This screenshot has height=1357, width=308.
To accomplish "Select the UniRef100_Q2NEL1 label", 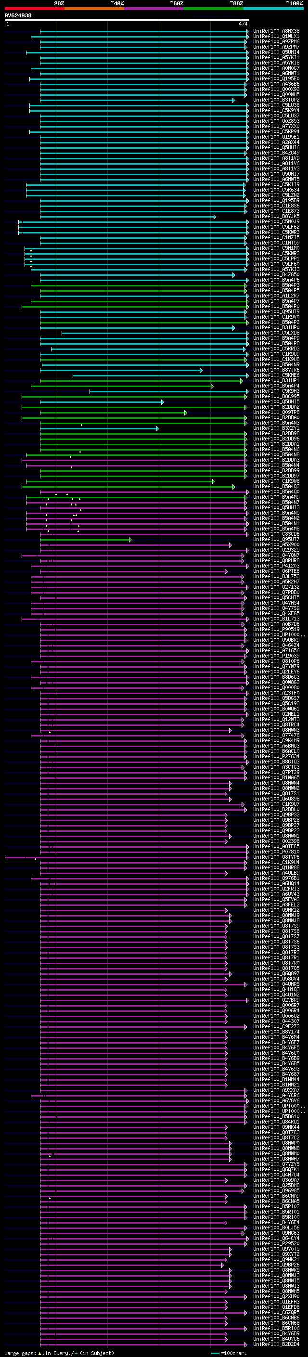I will [276, 714].
